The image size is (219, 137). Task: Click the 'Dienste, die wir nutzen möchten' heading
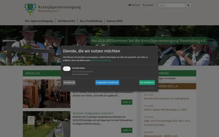pyautogui.click(x=91, y=51)
